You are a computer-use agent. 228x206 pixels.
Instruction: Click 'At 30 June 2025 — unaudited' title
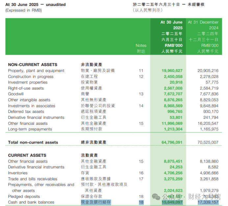pyautogui.click(x=36, y=5)
